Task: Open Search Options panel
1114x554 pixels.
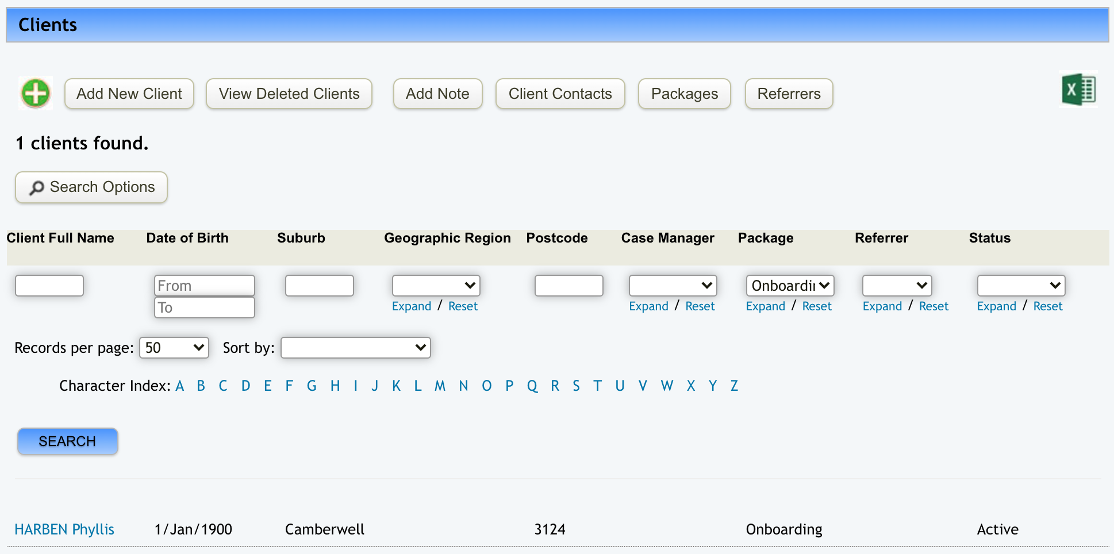Action: 91,187
